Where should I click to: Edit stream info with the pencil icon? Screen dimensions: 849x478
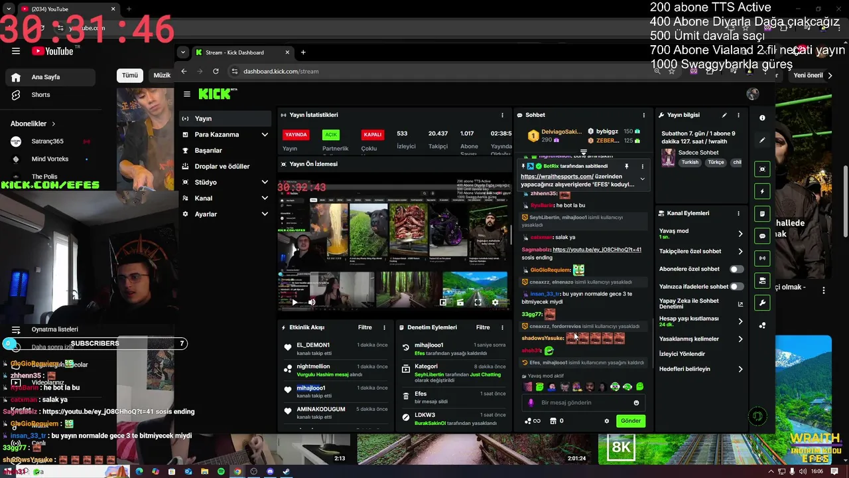point(724,115)
